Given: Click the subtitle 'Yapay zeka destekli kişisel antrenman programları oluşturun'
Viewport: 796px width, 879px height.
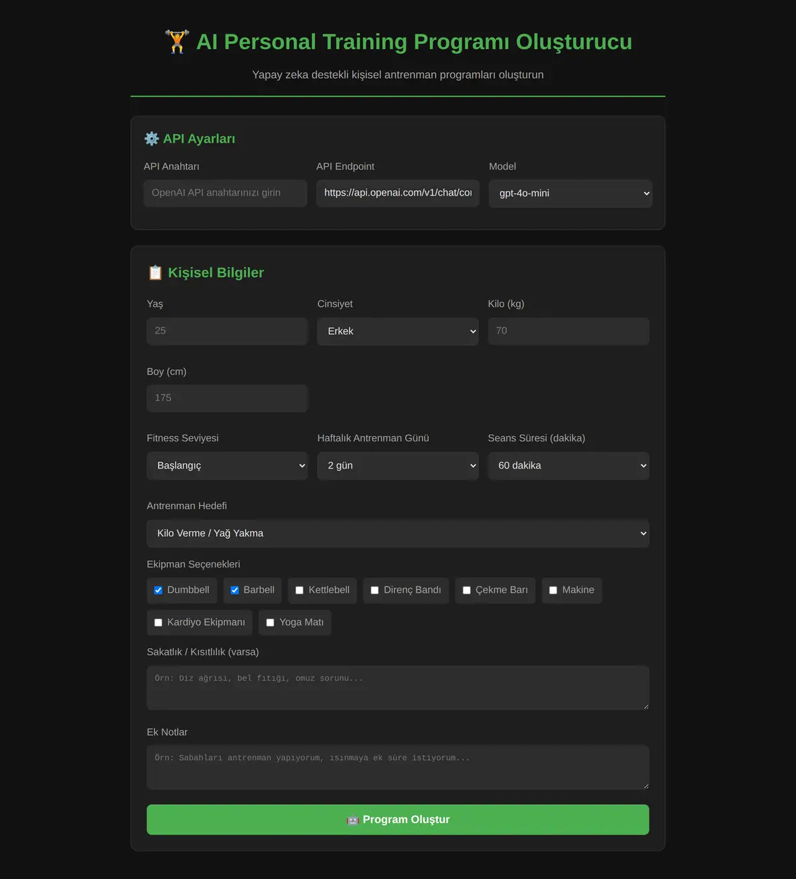Looking at the screenshot, I should point(398,75).
